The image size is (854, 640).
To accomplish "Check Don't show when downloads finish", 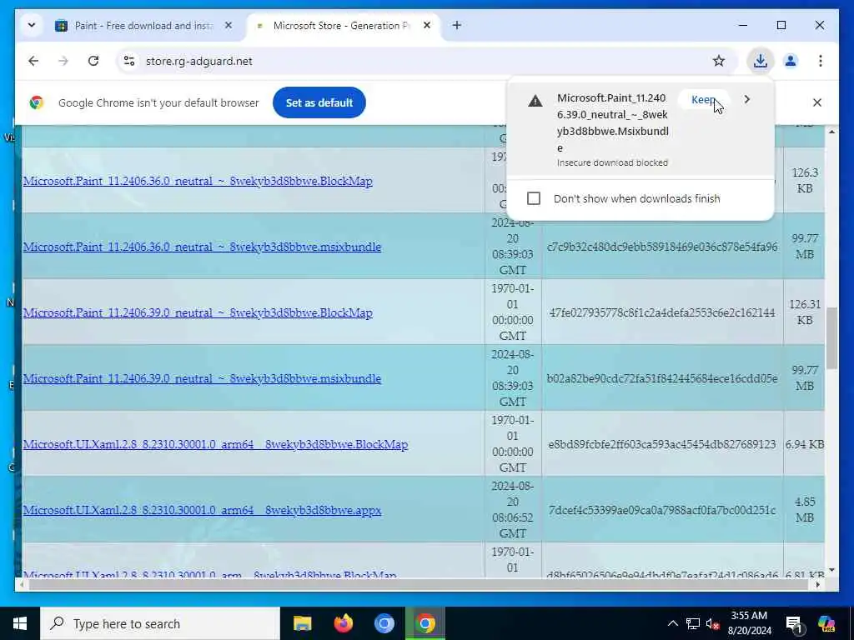I will (534, 198).
